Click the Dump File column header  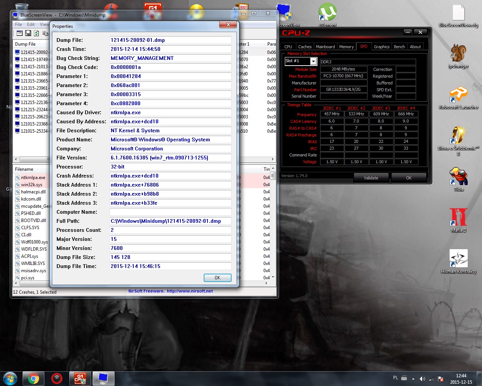[x=32, y=44]
